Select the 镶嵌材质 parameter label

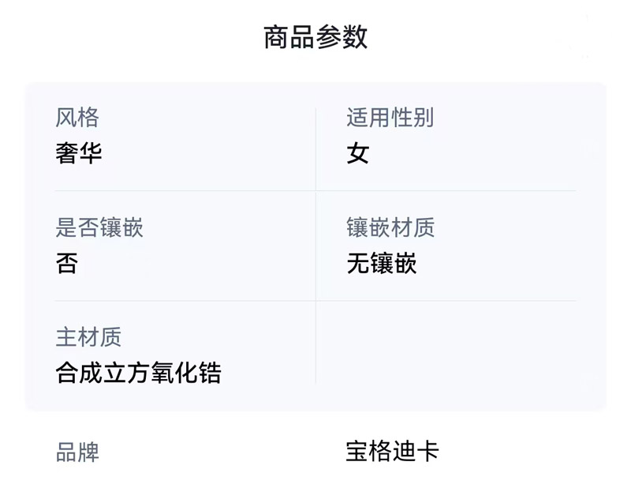[x=390, y=228]
